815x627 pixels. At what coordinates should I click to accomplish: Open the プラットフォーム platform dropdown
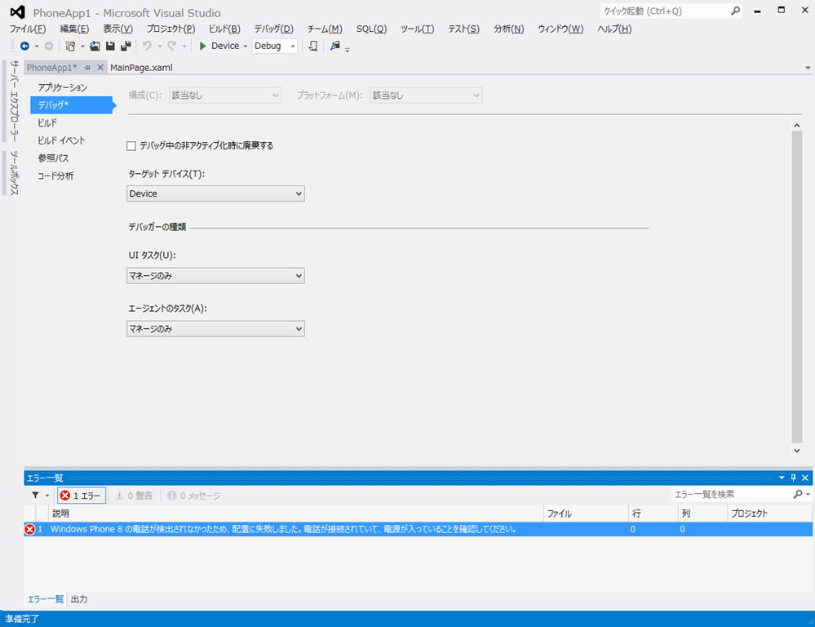pos(426,96)
